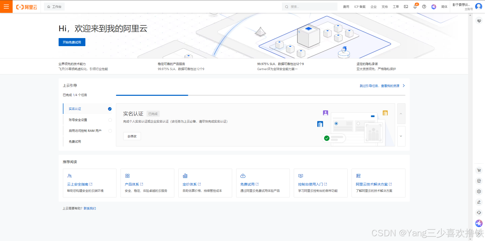This screenshot has height=241, width=485.
Task: Click the heart icon in right sidebar
Action: [479, 21]
